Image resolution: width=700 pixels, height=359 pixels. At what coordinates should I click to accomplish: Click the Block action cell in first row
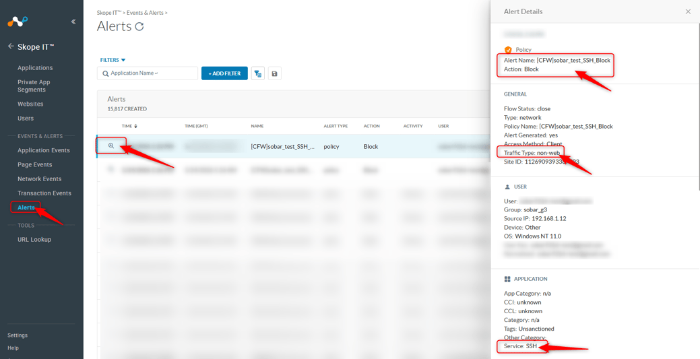point(371,146)
